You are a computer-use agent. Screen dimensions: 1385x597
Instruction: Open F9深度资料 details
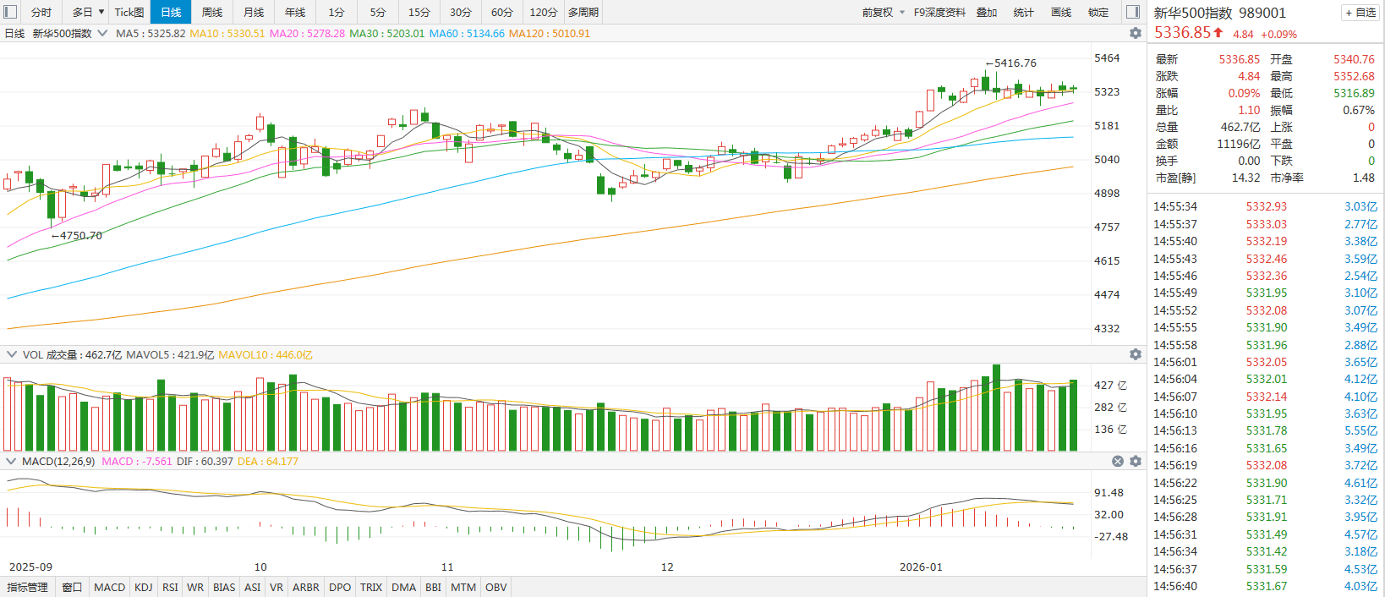[x=939, y=12]
